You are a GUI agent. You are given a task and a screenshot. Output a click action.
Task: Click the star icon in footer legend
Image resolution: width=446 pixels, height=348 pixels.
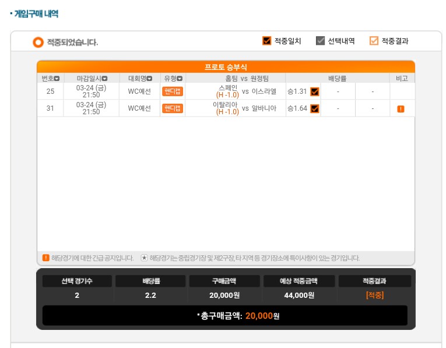(x=144, y=258)
